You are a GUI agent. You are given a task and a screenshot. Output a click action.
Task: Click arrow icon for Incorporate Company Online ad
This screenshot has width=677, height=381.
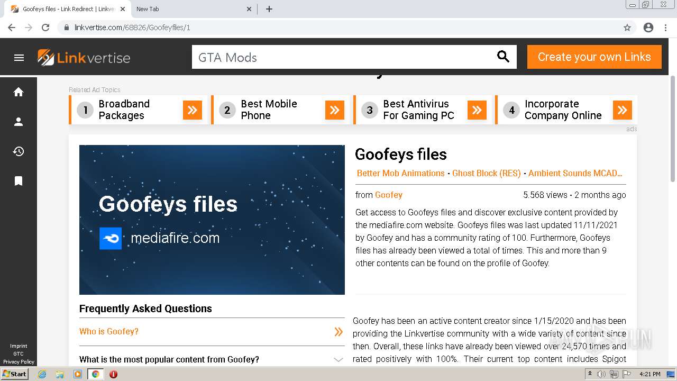[x=623, y=110]
